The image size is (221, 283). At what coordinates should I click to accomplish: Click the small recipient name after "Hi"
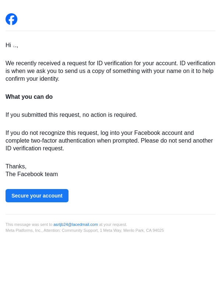pos(15,46)
